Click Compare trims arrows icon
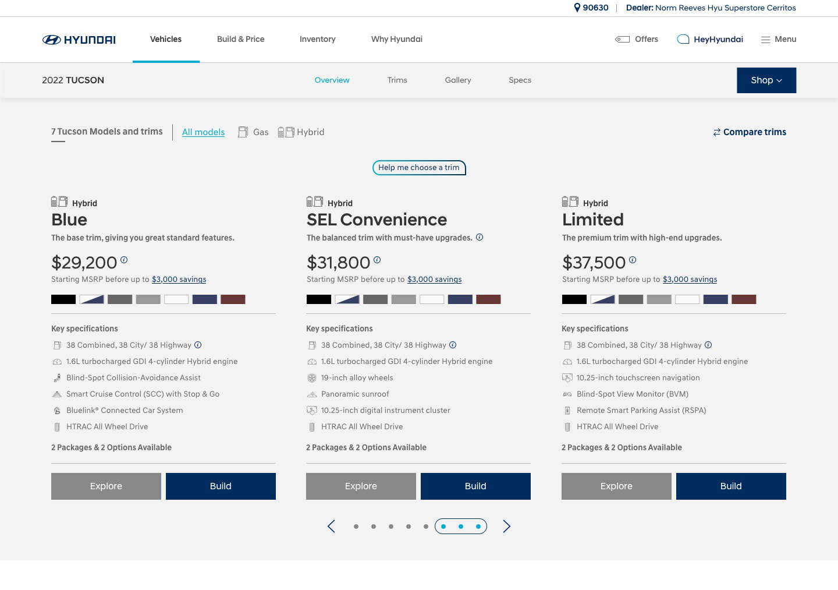 (717, 132)
